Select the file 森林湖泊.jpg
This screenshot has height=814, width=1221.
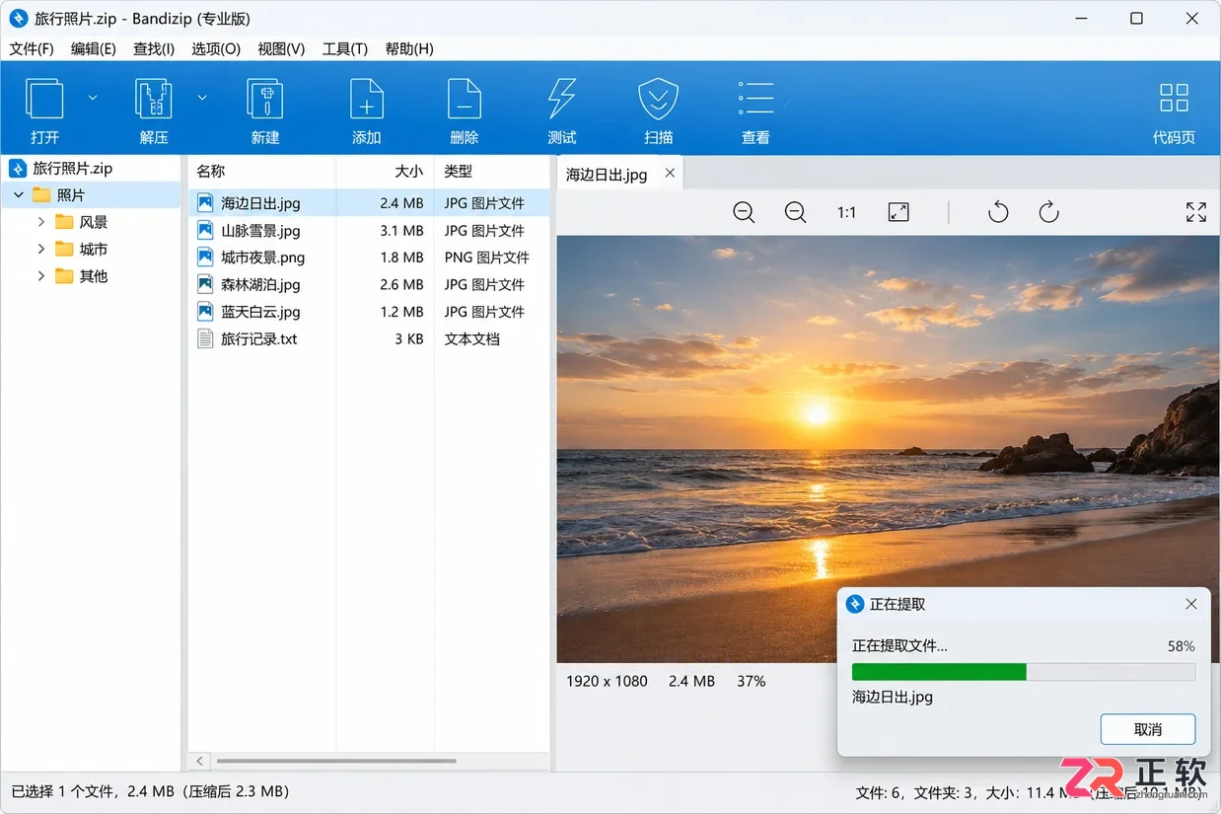click(x=260, y=284)
